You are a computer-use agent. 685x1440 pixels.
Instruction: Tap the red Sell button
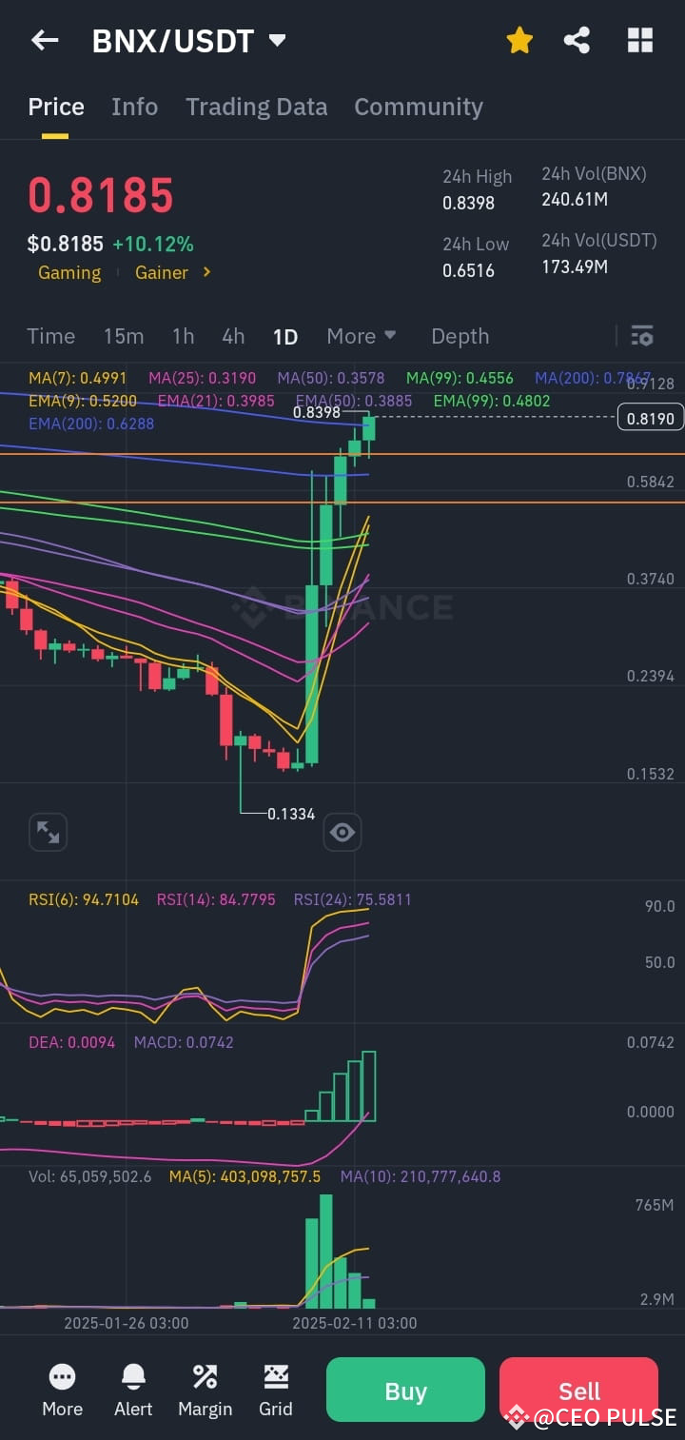(578, 1390)
